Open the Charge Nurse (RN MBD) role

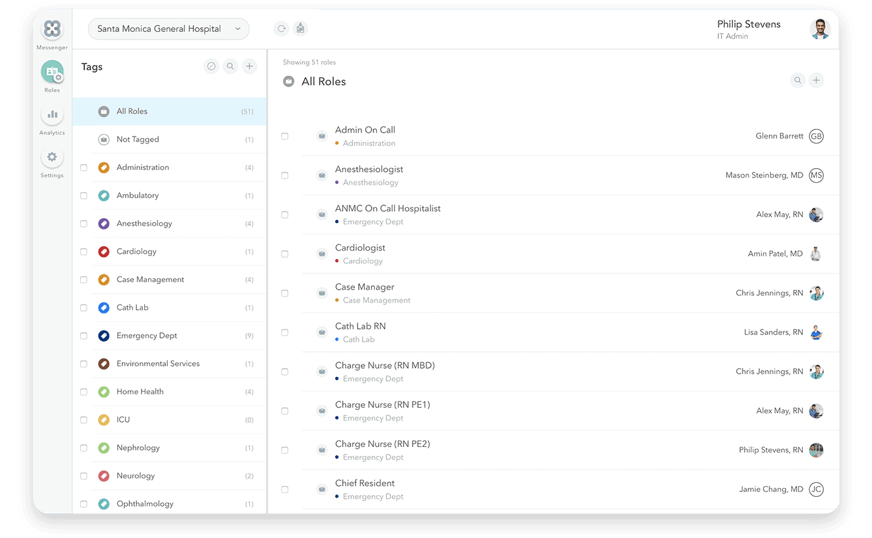385,366
